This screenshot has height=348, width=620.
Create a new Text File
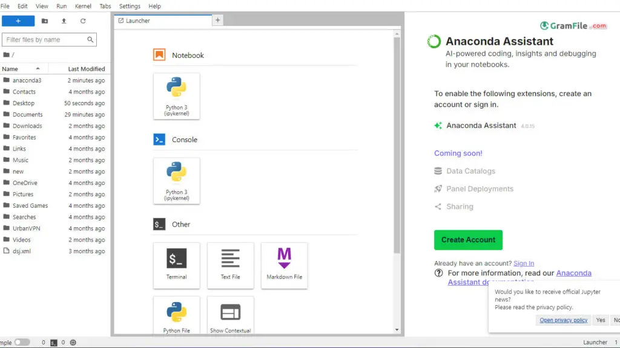click(x=231, y=265)
